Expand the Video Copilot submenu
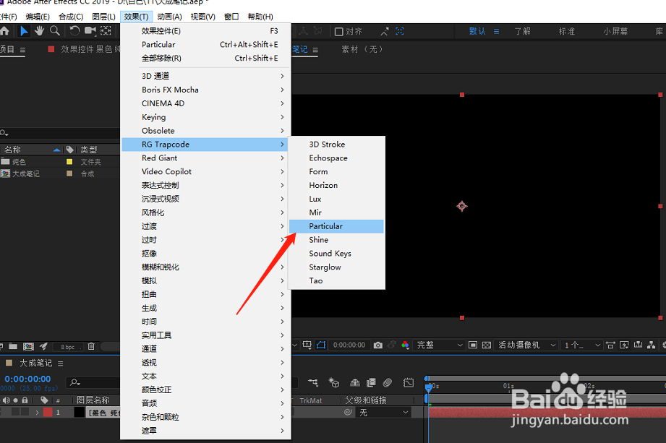 coord(206,171)
